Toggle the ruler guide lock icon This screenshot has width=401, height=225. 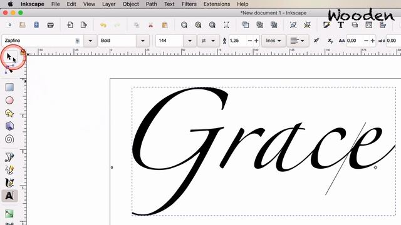[23, 52]
